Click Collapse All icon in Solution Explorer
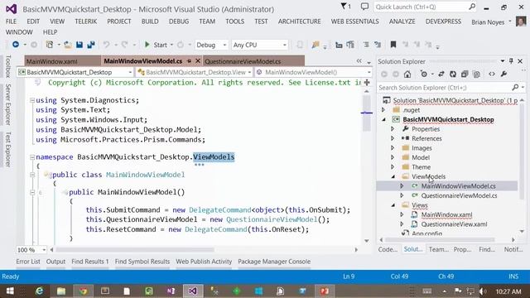The width and height of the screenshot is (530, 298). tap(465, 74)
